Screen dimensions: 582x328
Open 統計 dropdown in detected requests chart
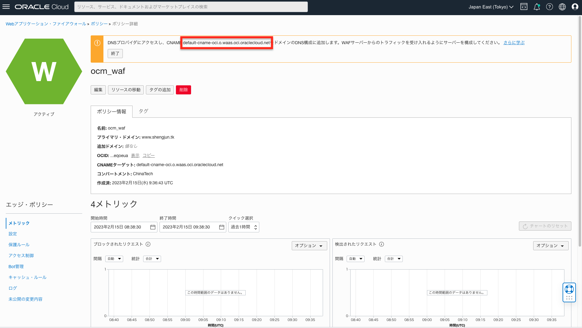point(394,259)
